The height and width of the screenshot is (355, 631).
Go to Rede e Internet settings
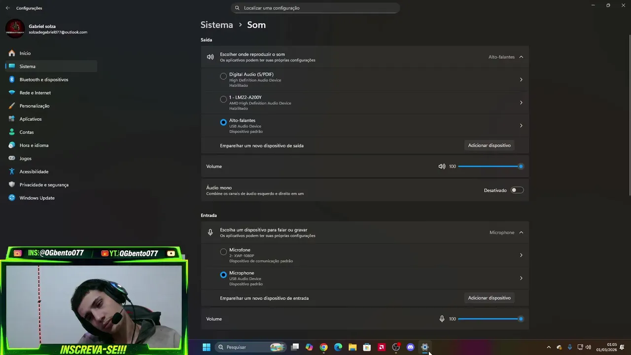(51, 93)
